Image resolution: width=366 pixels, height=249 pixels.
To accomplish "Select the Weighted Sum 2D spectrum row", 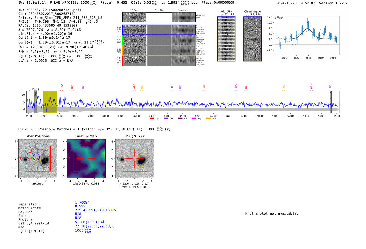I will click(x=159, y=17).
